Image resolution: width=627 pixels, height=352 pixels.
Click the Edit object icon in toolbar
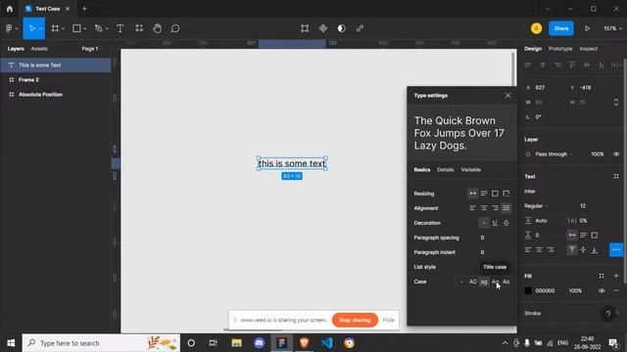coord(305,28)
